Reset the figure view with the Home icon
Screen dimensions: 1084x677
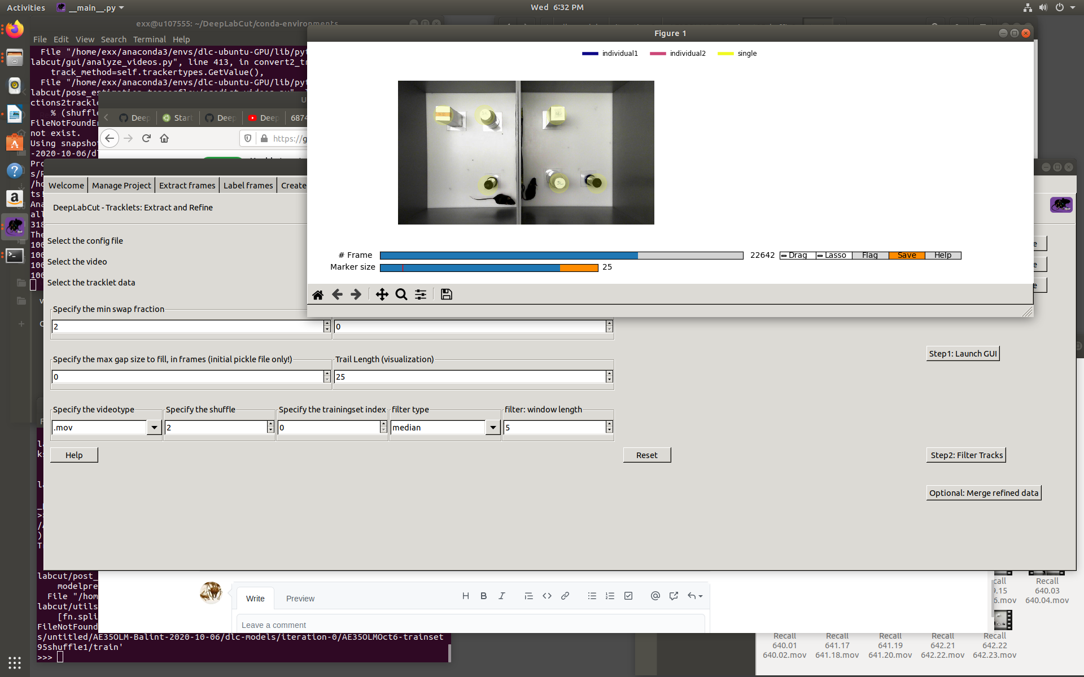(318, 294)
